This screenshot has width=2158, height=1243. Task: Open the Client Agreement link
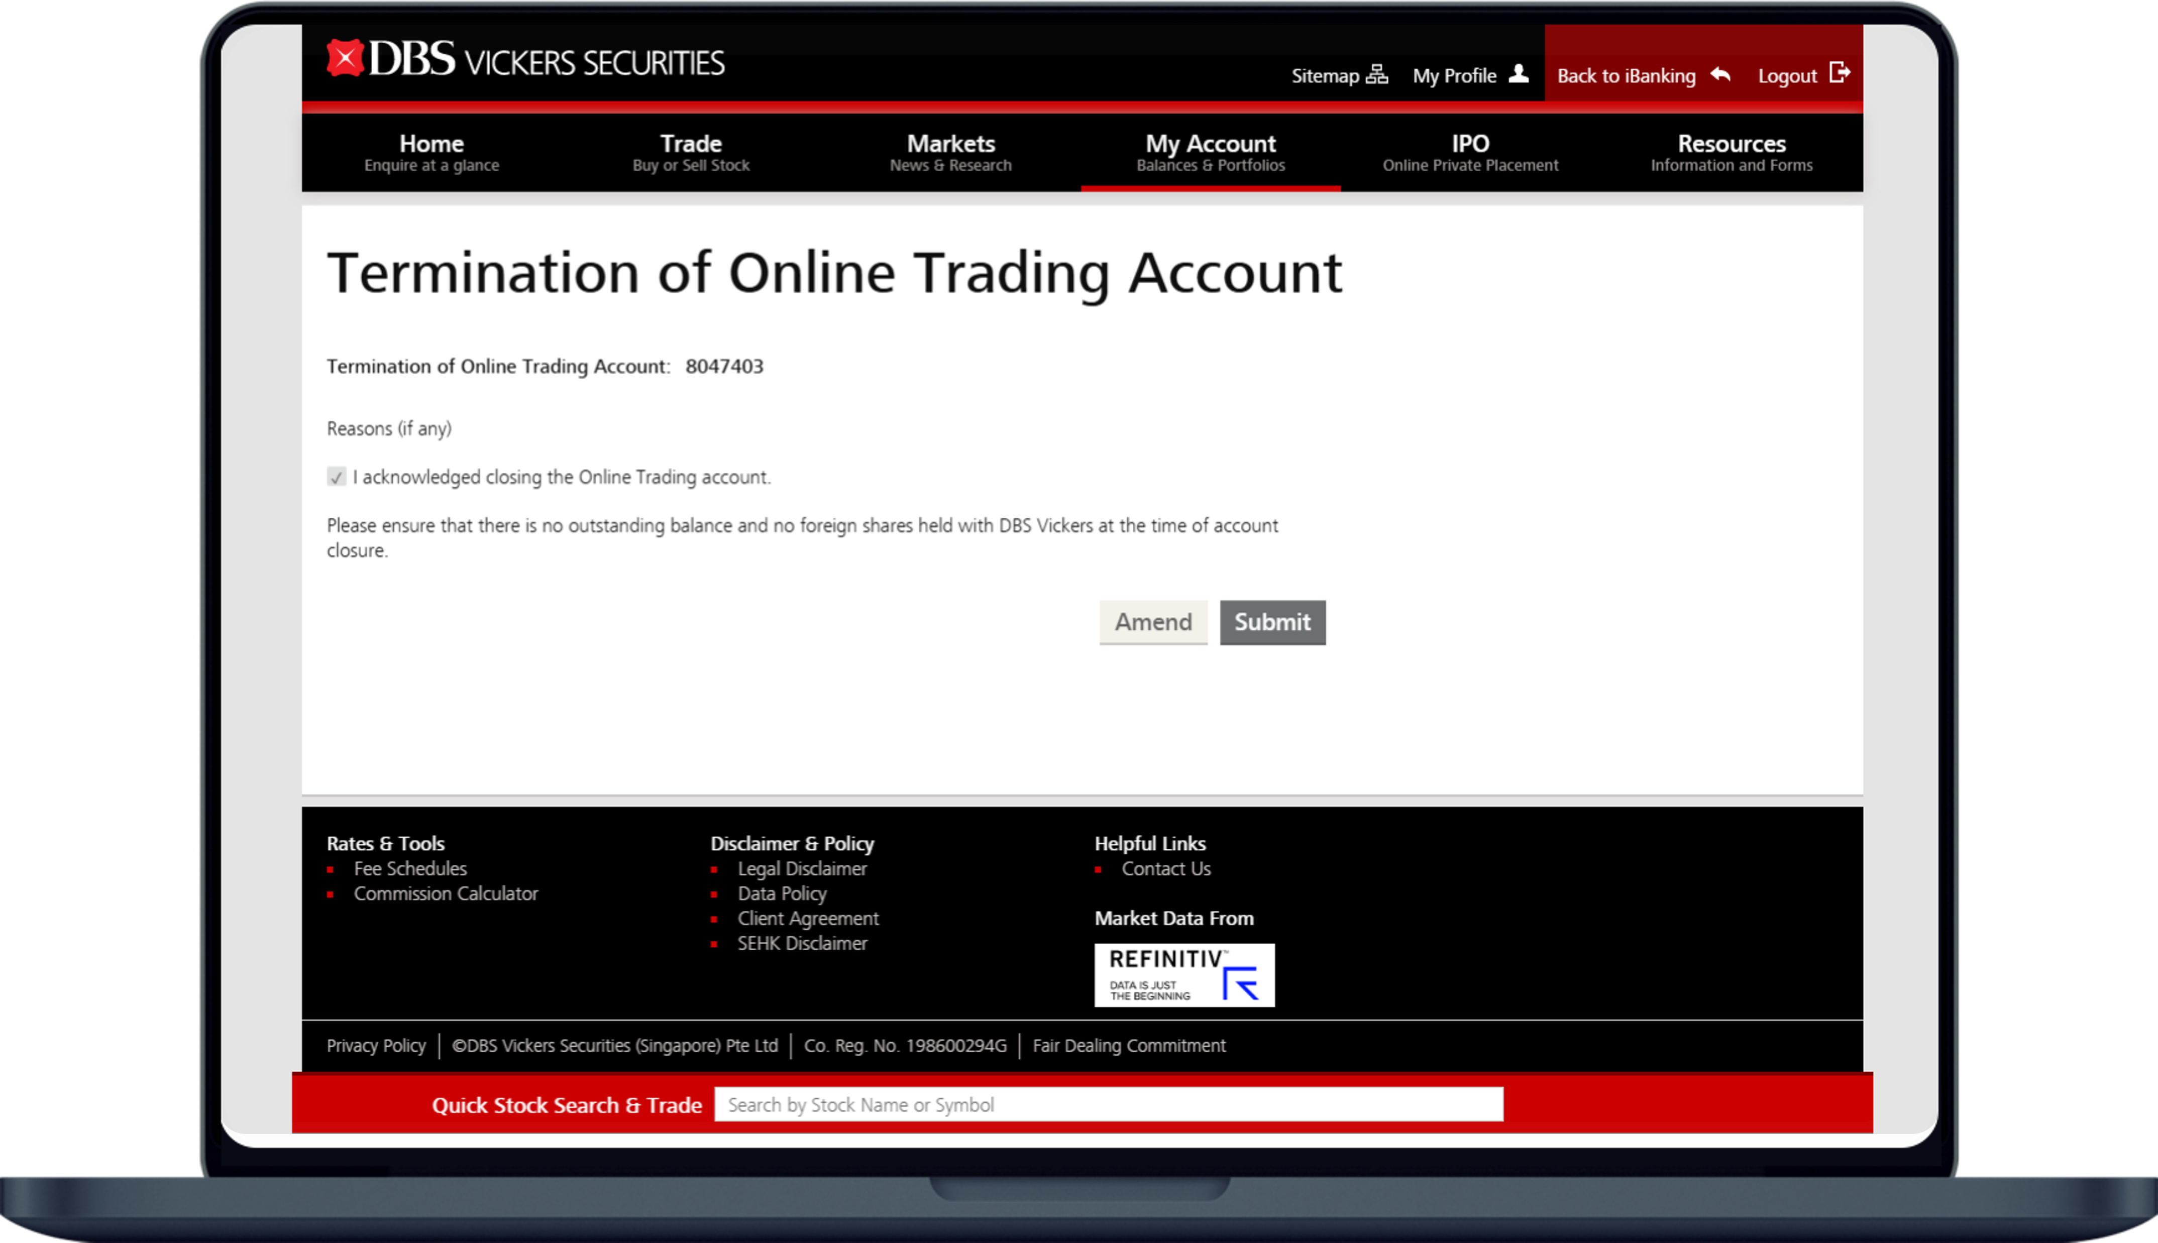point(808,918)
